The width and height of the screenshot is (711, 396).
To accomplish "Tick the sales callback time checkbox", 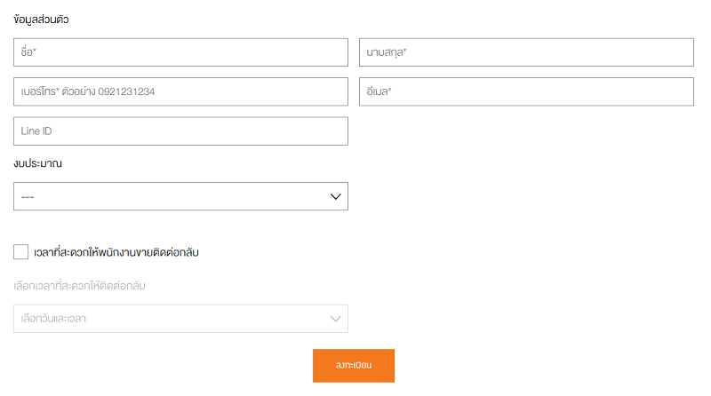I will [x=20, y=252].
